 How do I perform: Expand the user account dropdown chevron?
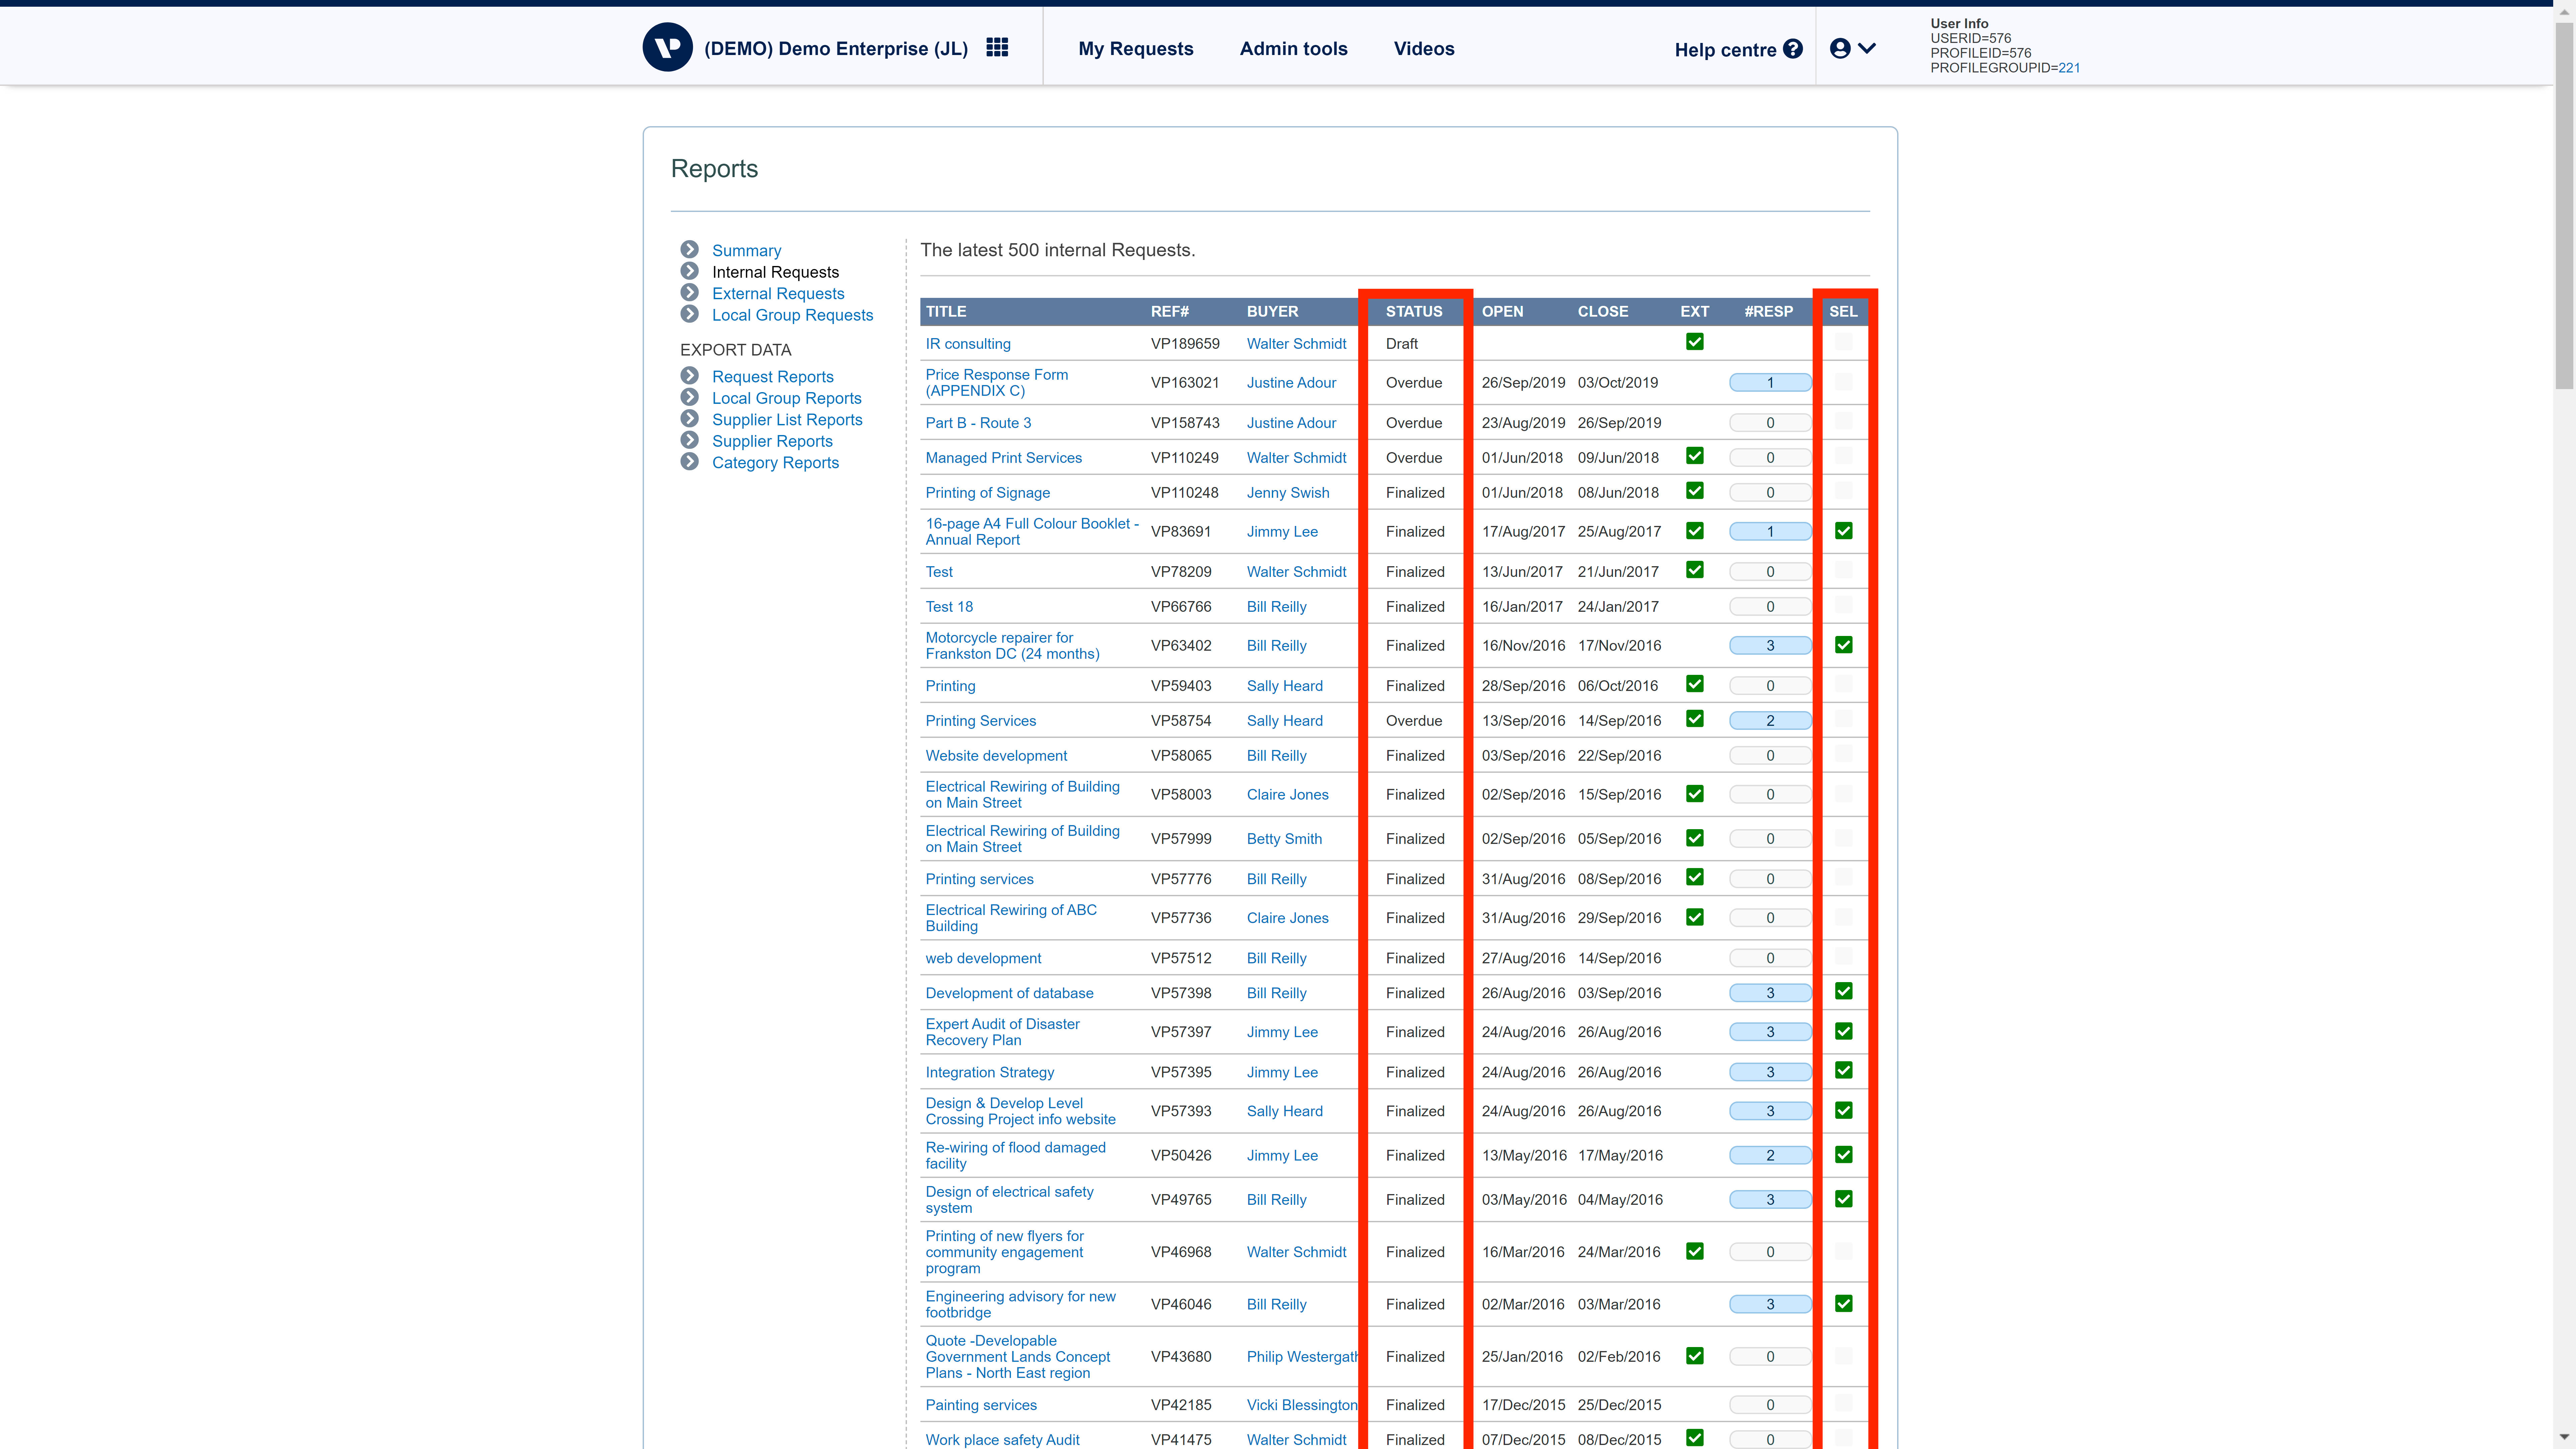pos(1867,48)
